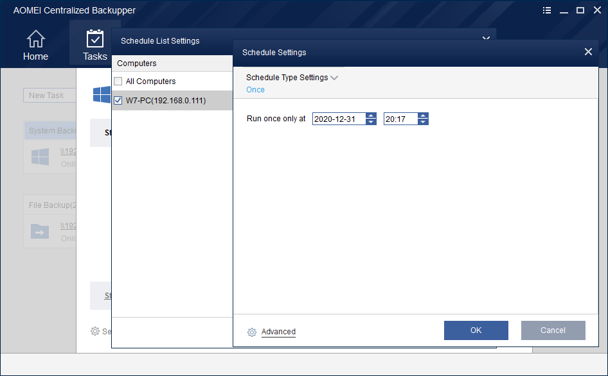Decrease the date with down arrow

pyautogui.click(x=371, y=122)
